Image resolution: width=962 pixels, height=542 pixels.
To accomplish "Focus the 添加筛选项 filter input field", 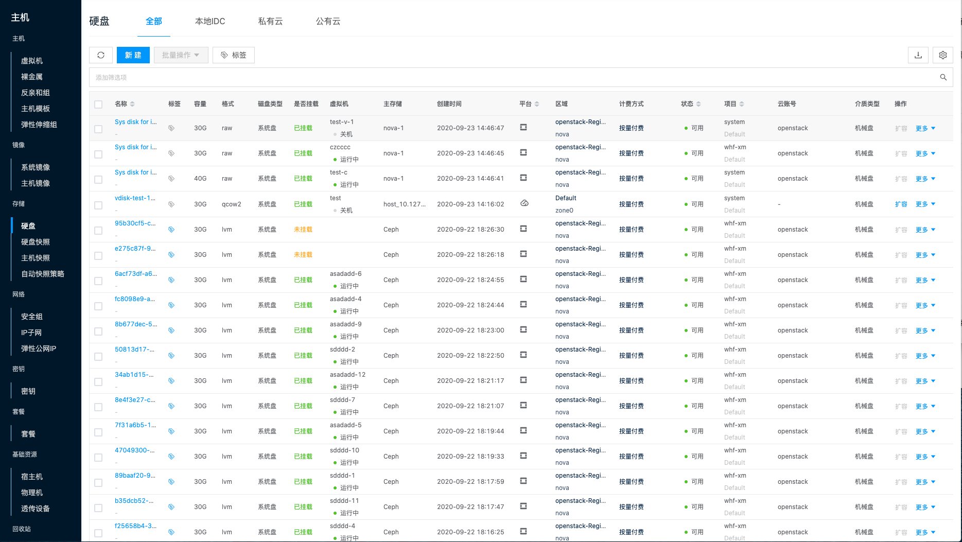I will [x=510, y=77].
